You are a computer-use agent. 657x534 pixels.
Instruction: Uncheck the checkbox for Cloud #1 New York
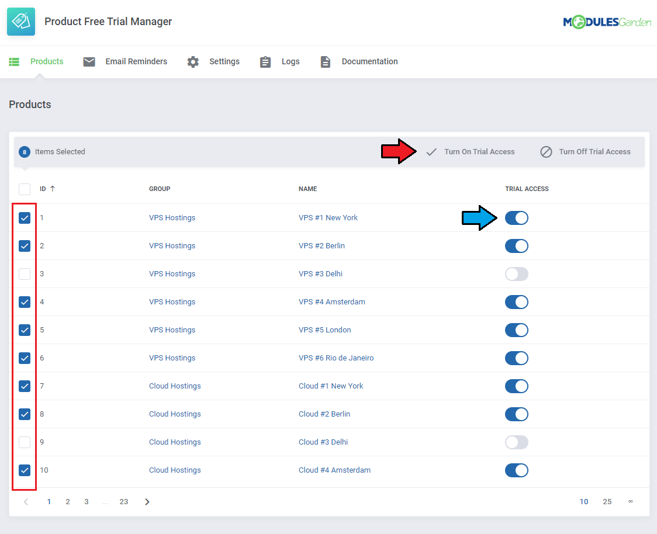pyautogui.click(x=25, y=386)
